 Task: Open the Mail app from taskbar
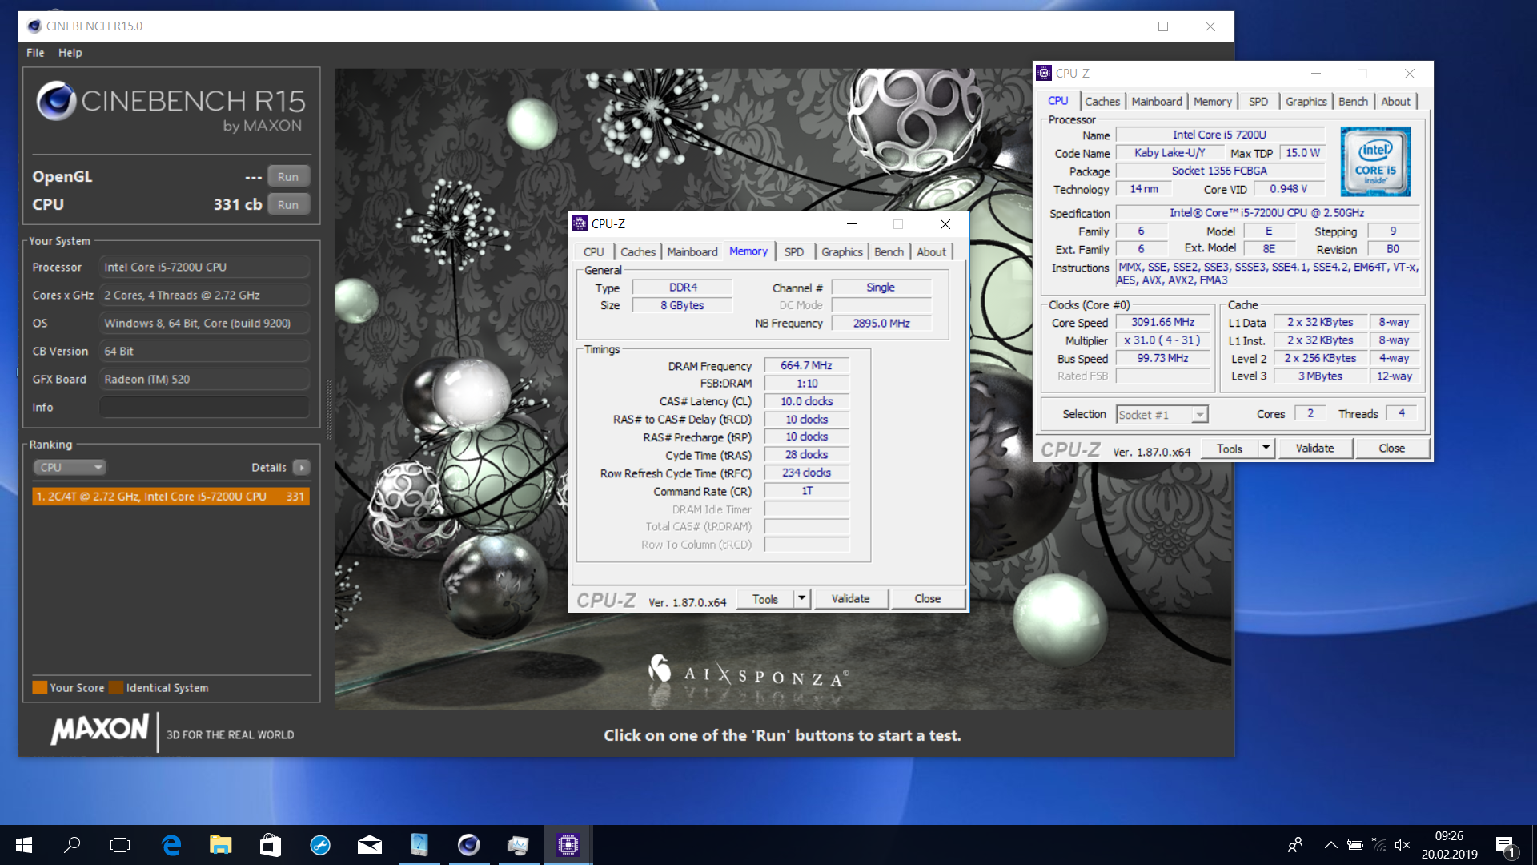point(370,845)
